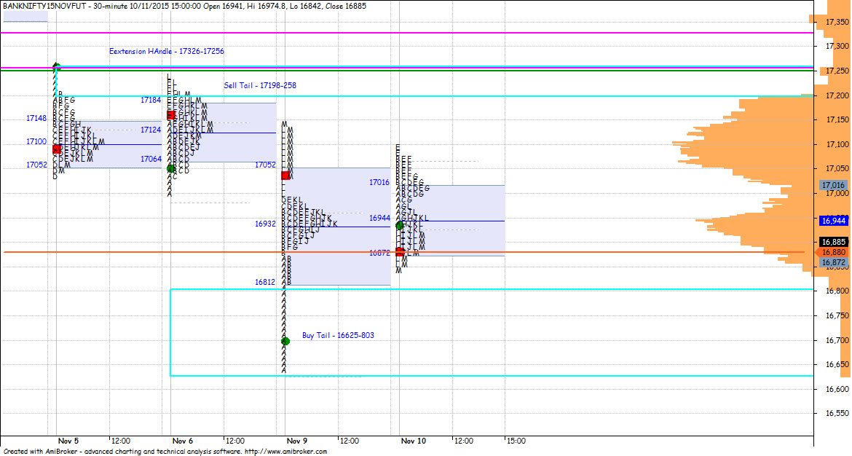Click the red square marker on the Nov 9 profile
The height and width of the screenshot is (456, 852).
(x=285, y=176)
